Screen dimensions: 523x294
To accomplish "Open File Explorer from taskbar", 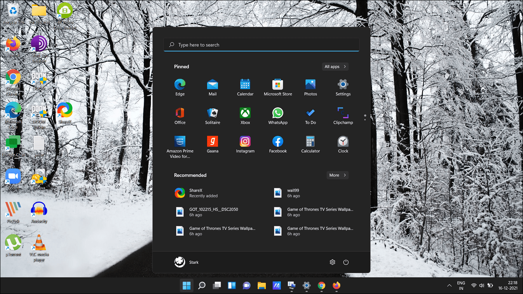I will point(262,286).
